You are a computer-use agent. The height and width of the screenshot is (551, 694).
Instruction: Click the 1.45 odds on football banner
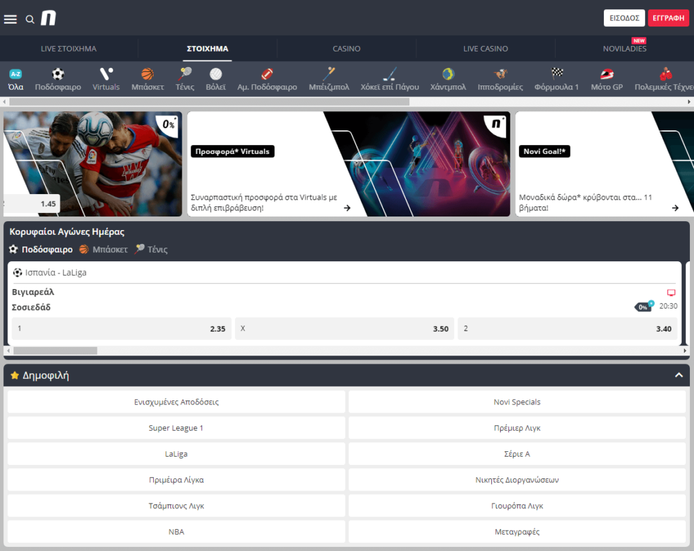coord(31,204)
